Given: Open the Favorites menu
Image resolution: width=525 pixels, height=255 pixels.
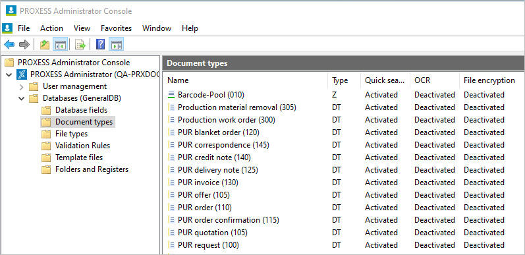Looking at the screenshot, I should click(x=116, y=28).
